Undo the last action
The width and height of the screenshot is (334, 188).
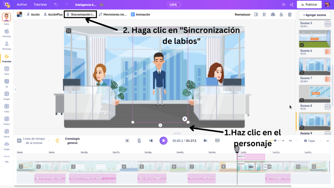[x=56, y=5]
